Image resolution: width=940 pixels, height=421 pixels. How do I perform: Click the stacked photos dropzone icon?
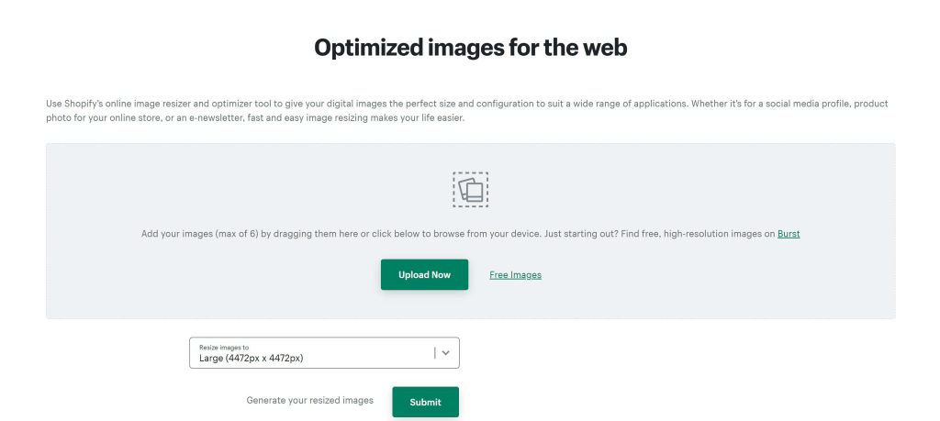click(470, 189)
